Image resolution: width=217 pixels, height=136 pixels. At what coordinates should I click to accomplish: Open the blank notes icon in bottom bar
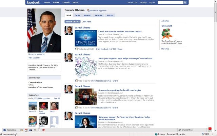point(39,130)
